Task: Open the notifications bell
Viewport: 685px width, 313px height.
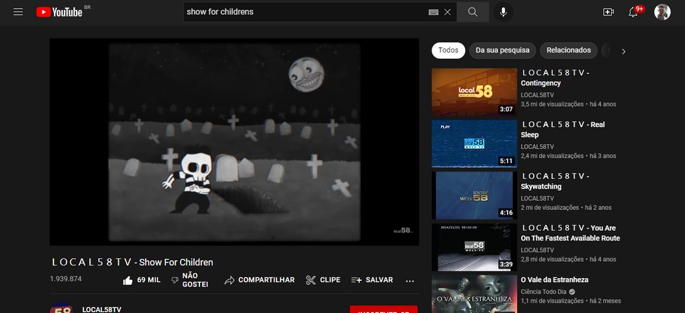Action: (633, 12)
